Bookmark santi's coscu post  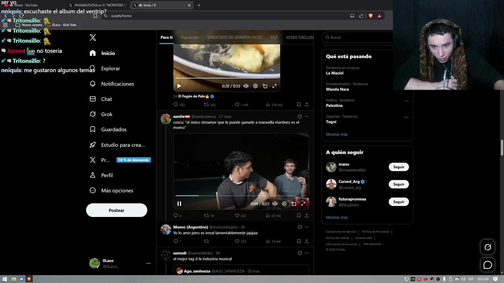click(298, 215)
